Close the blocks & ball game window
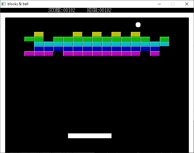This screenshot has width=194, height=153. point(187,4)
